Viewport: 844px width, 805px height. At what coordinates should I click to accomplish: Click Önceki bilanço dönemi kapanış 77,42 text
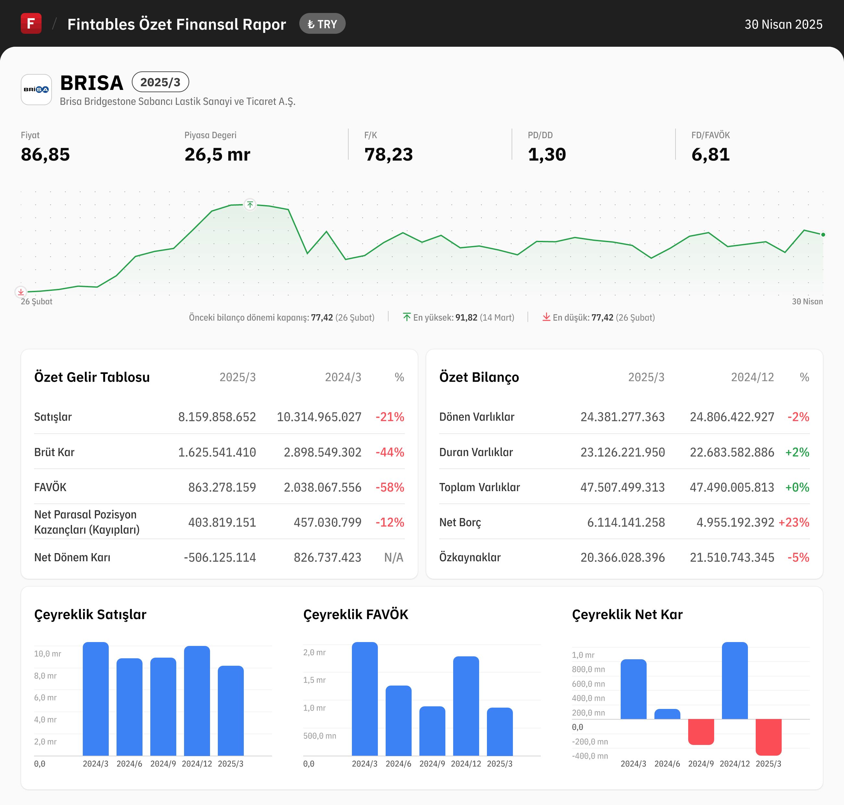tap(281, 317)
